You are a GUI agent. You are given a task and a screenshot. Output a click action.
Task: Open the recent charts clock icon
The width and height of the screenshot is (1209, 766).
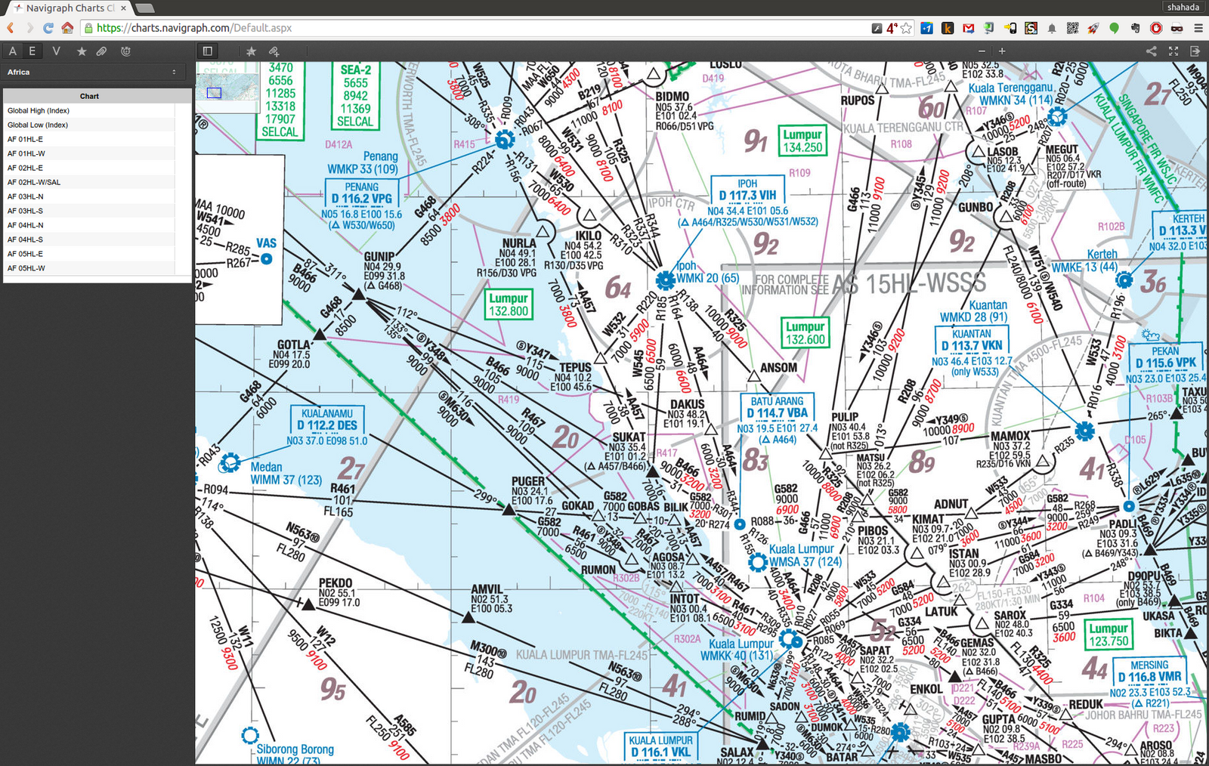tap(125, 51)
